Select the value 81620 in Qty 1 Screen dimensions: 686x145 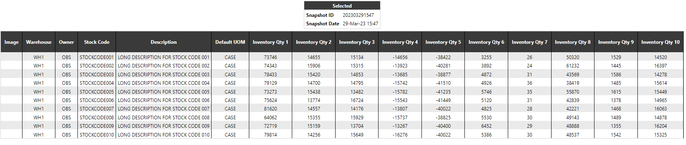click(x=270, y=109)
